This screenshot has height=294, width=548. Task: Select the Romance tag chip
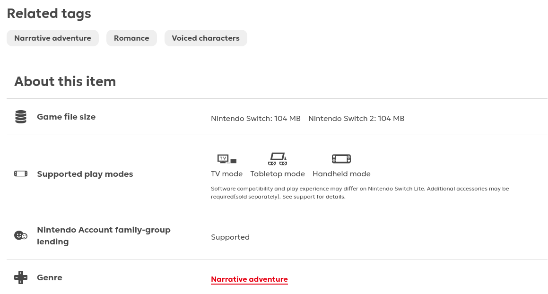(x=131, y=38)
